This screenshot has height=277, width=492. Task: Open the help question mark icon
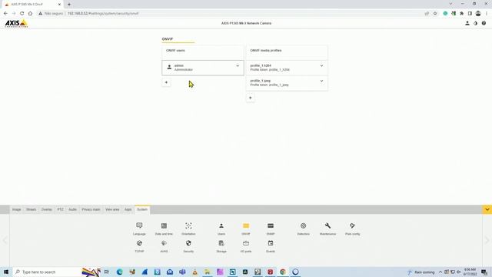(x=484, y=23)
